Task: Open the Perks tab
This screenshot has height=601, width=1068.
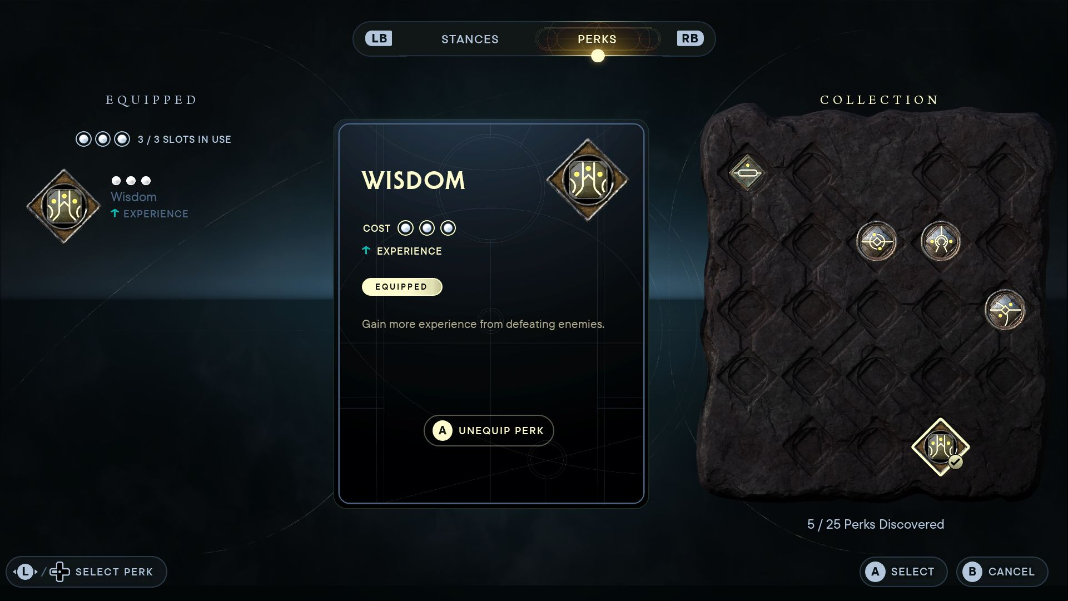Action: pyautogui.click(x=597, y=39)
